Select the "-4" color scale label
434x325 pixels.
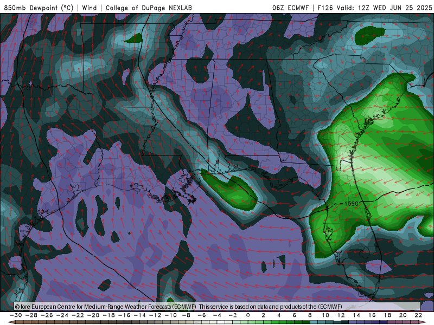(x=218, y=315)
